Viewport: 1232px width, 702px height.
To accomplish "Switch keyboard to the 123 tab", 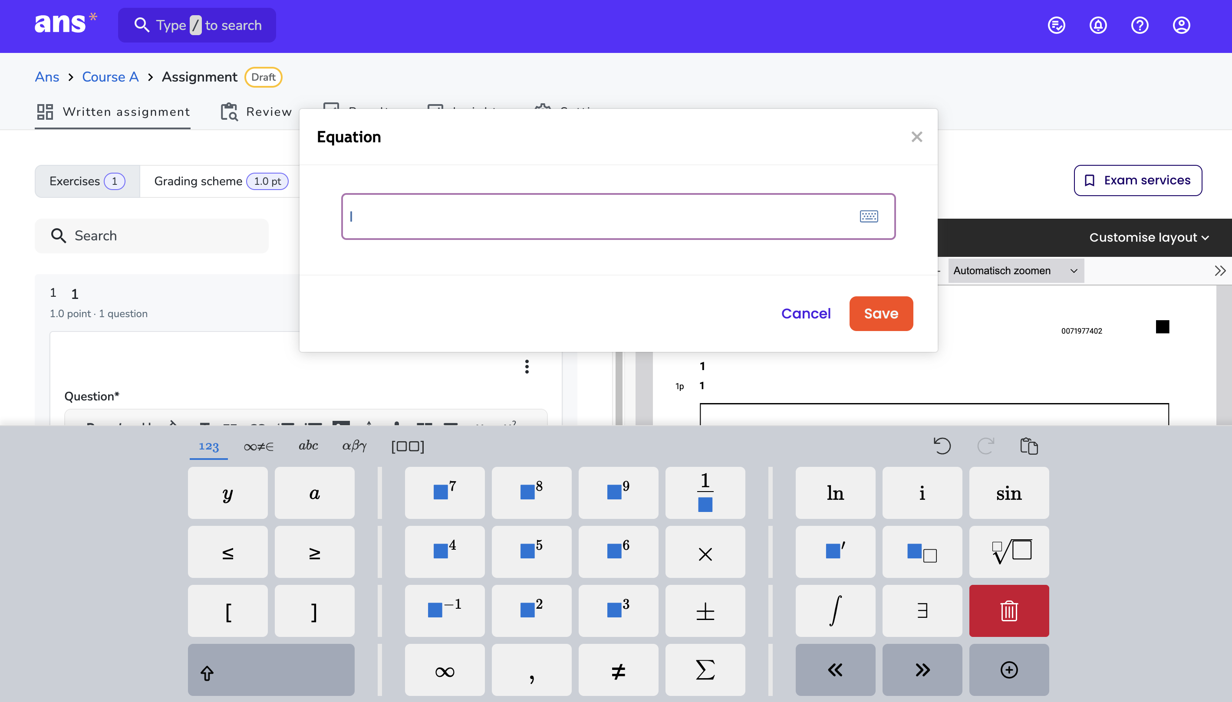I will pyautogui.click(x=208, y=446).
